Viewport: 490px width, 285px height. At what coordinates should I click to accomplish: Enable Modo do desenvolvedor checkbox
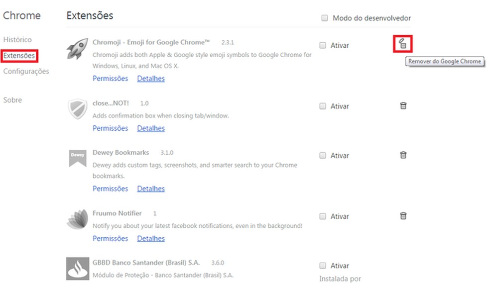pos(325,18)
